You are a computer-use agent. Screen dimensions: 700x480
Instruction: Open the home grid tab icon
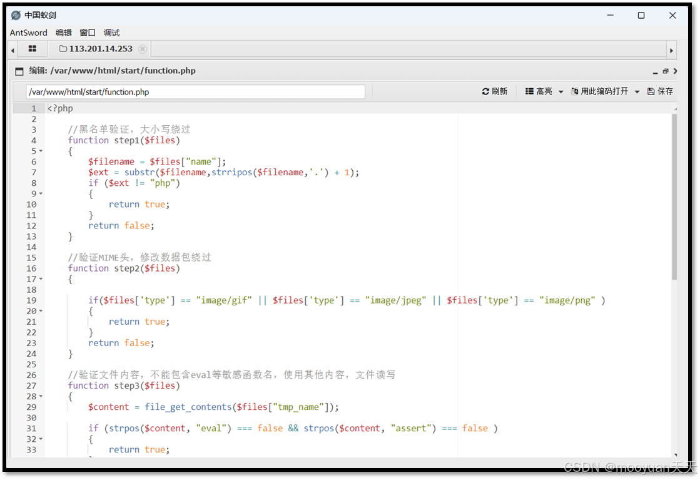point(32,49)
